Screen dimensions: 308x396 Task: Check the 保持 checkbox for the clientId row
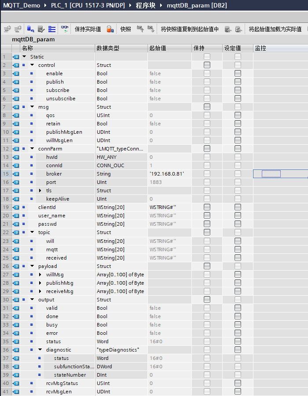coord(207,207)
